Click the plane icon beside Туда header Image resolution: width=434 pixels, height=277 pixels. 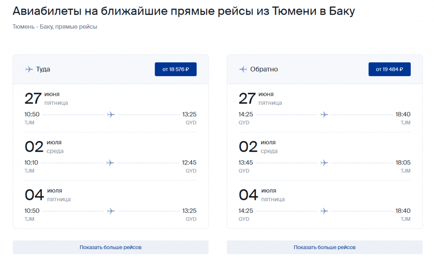(29, 69)
